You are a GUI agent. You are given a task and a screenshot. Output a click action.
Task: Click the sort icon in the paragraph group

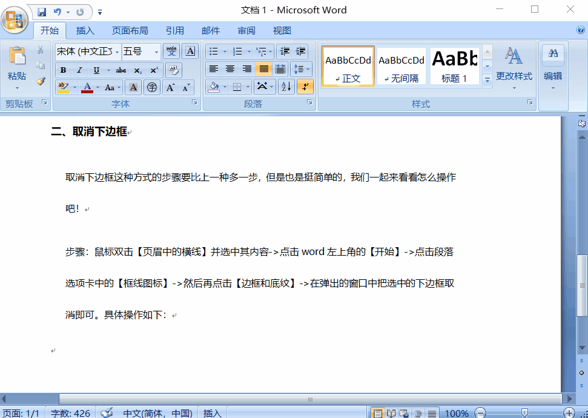point(286,87)
